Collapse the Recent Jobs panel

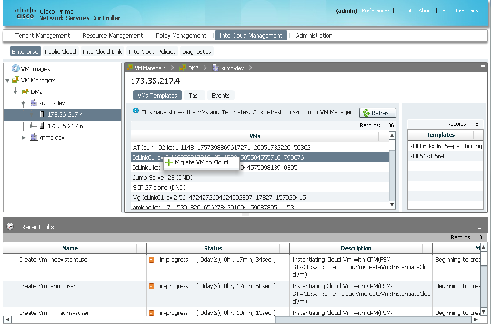pos(480,228)
